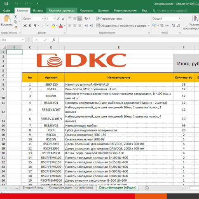This screenshot has height=199, width=199.
Task: Open the Файл tab
Action: coord(7,11)
